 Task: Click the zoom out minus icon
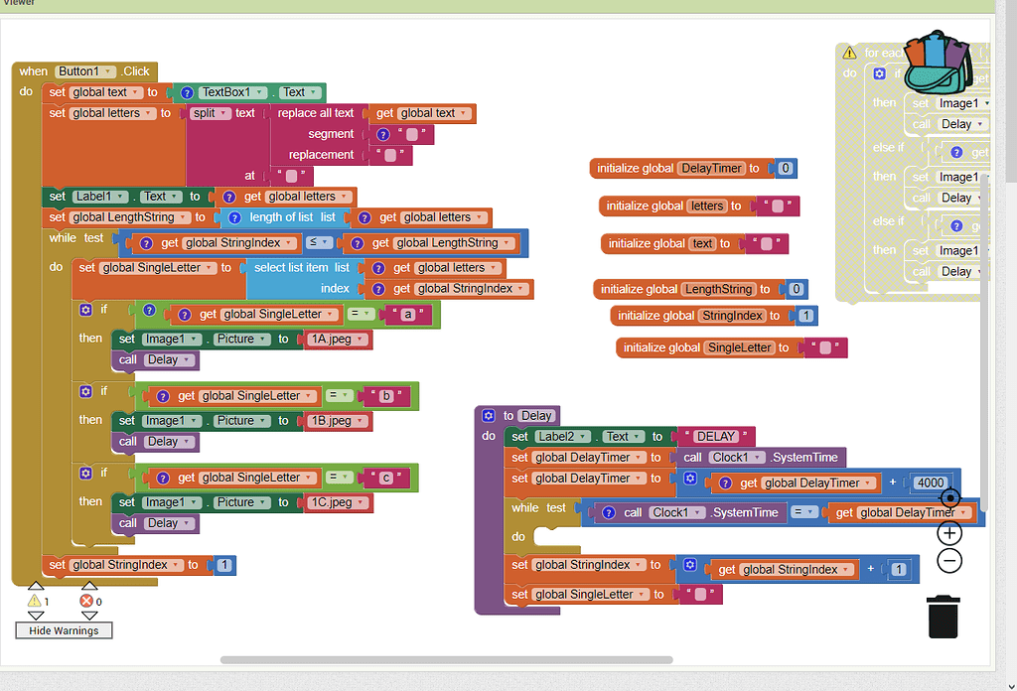tap(948, 561)
